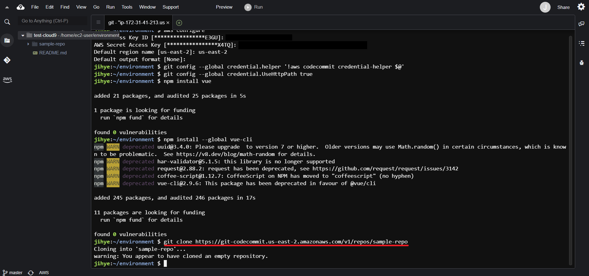The image size is (589, 276).
Task: Click the Share button
Action: (563, 7)
